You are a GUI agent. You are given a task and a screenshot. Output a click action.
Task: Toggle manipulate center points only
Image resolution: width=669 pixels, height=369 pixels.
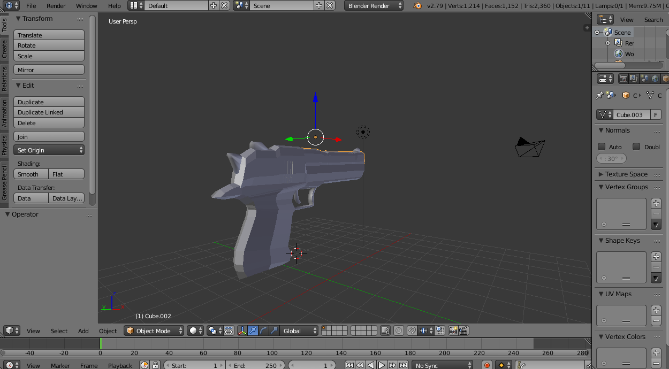tap(229, 330)
